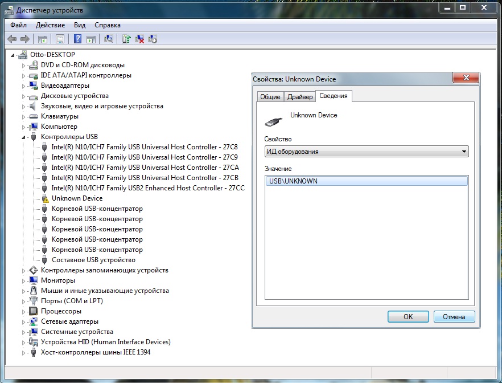Click the Otto-DESKTOP computer icon

coord(23,55)
